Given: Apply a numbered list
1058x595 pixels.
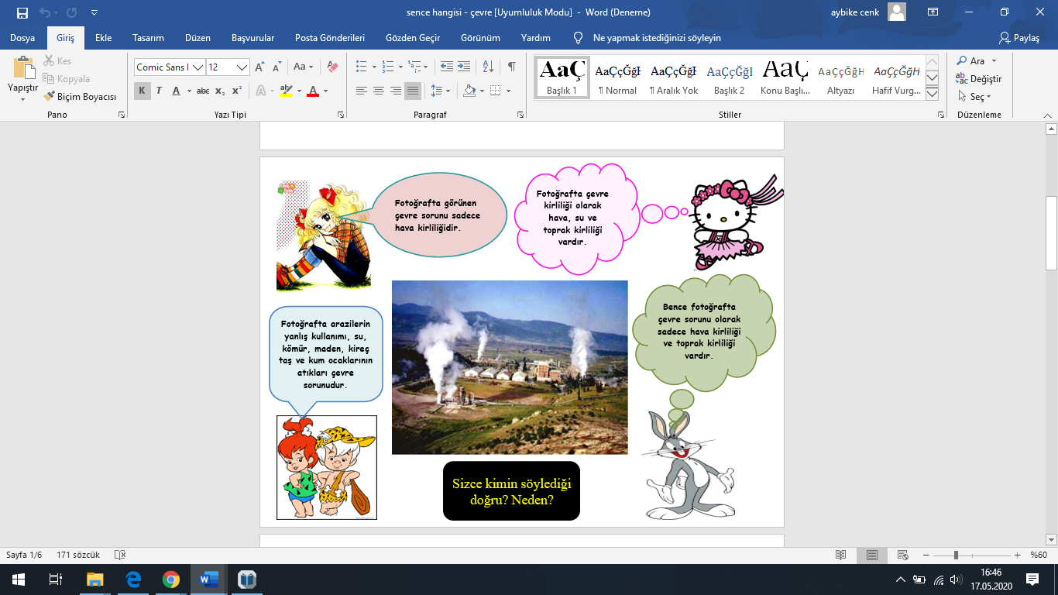Looking at the screenshot, I should [388, 67].
